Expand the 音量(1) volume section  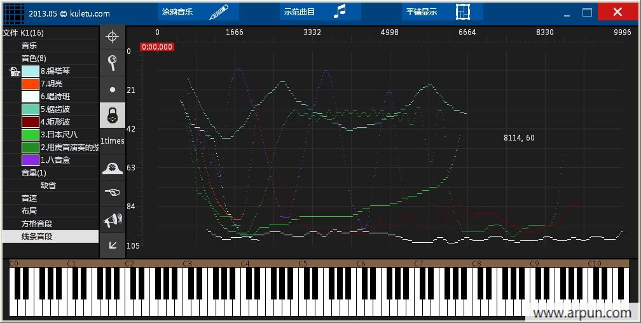(x=33, y=173)
